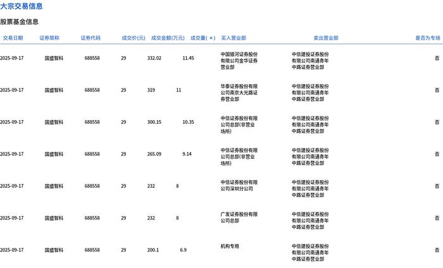Sort by 成交价(元) column header
Screen dimensions: 443x268
click(x=134, y=38)
